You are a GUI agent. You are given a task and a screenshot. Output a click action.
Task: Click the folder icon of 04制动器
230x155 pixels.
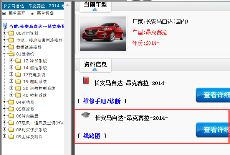click(x=11, y=102)
